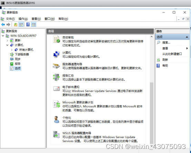Expand the 所有计算机 tree node
Screen dimensions: 191x153
click(x=12, y=50)
